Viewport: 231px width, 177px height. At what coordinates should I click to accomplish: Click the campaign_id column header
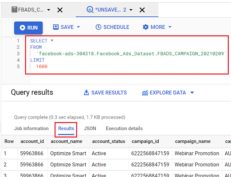point(145,141)
